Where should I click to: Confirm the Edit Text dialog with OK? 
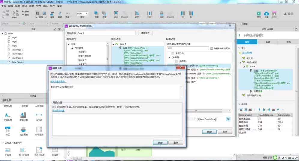[x=160, y=143]
